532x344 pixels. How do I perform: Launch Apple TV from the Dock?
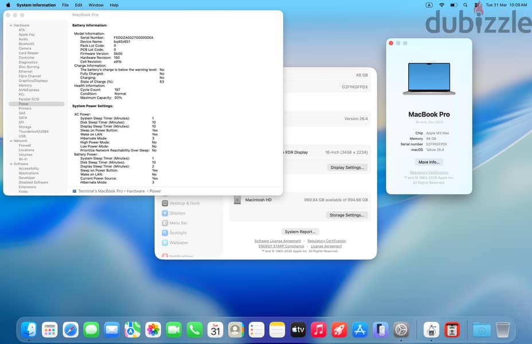(298, 330)
